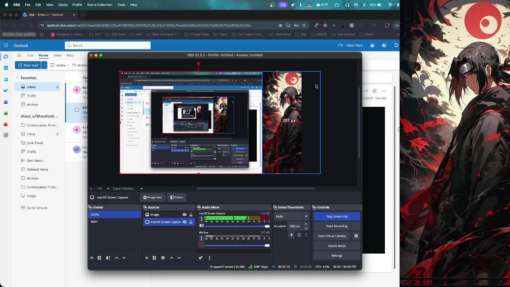The height and width of the screenshot is (287, 510).
Task: Open virtual camera settings gear icon
Action: (356, 236)
